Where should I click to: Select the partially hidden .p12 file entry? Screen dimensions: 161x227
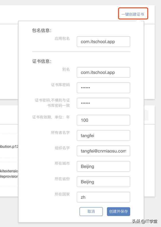click(x=9, y=147)
